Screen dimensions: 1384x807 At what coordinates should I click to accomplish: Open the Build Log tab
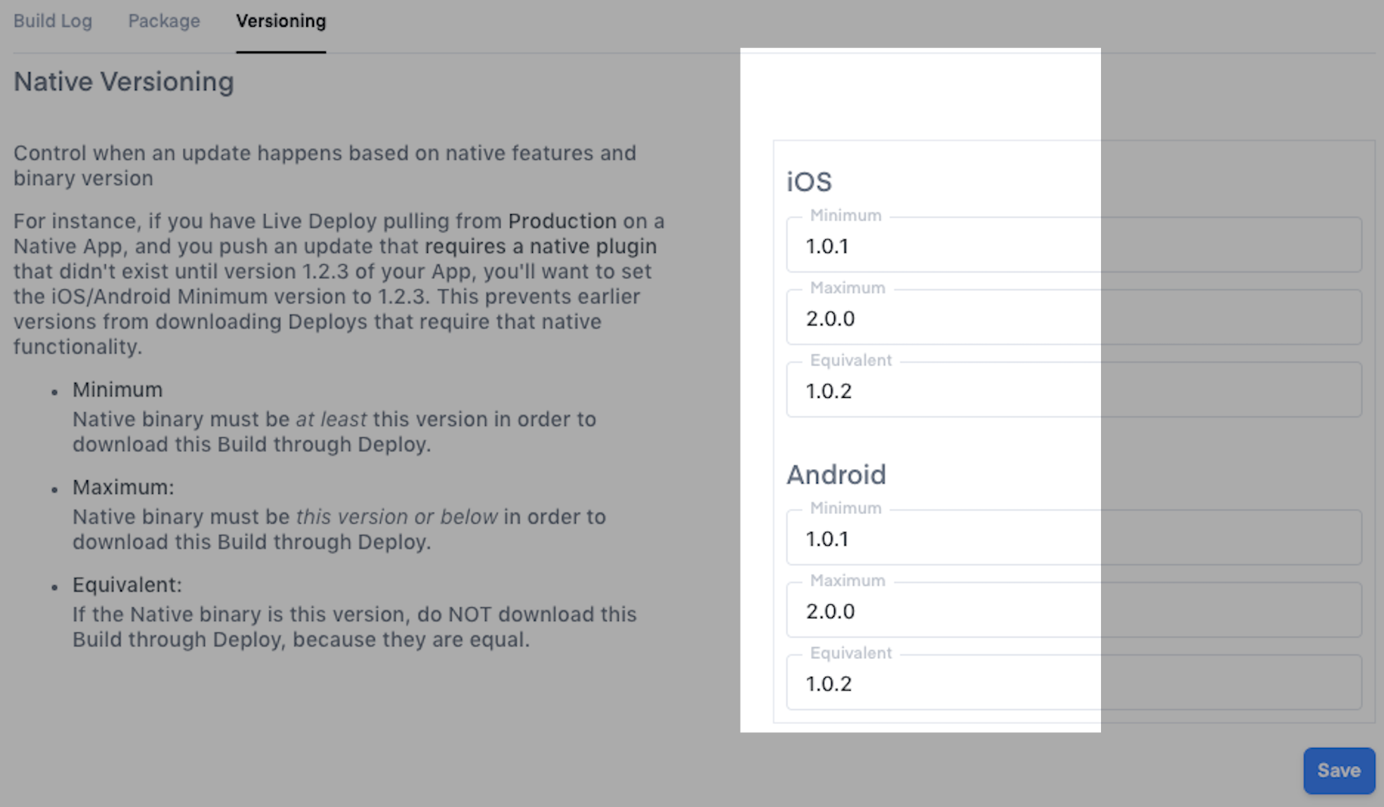(x=53, y=21)
